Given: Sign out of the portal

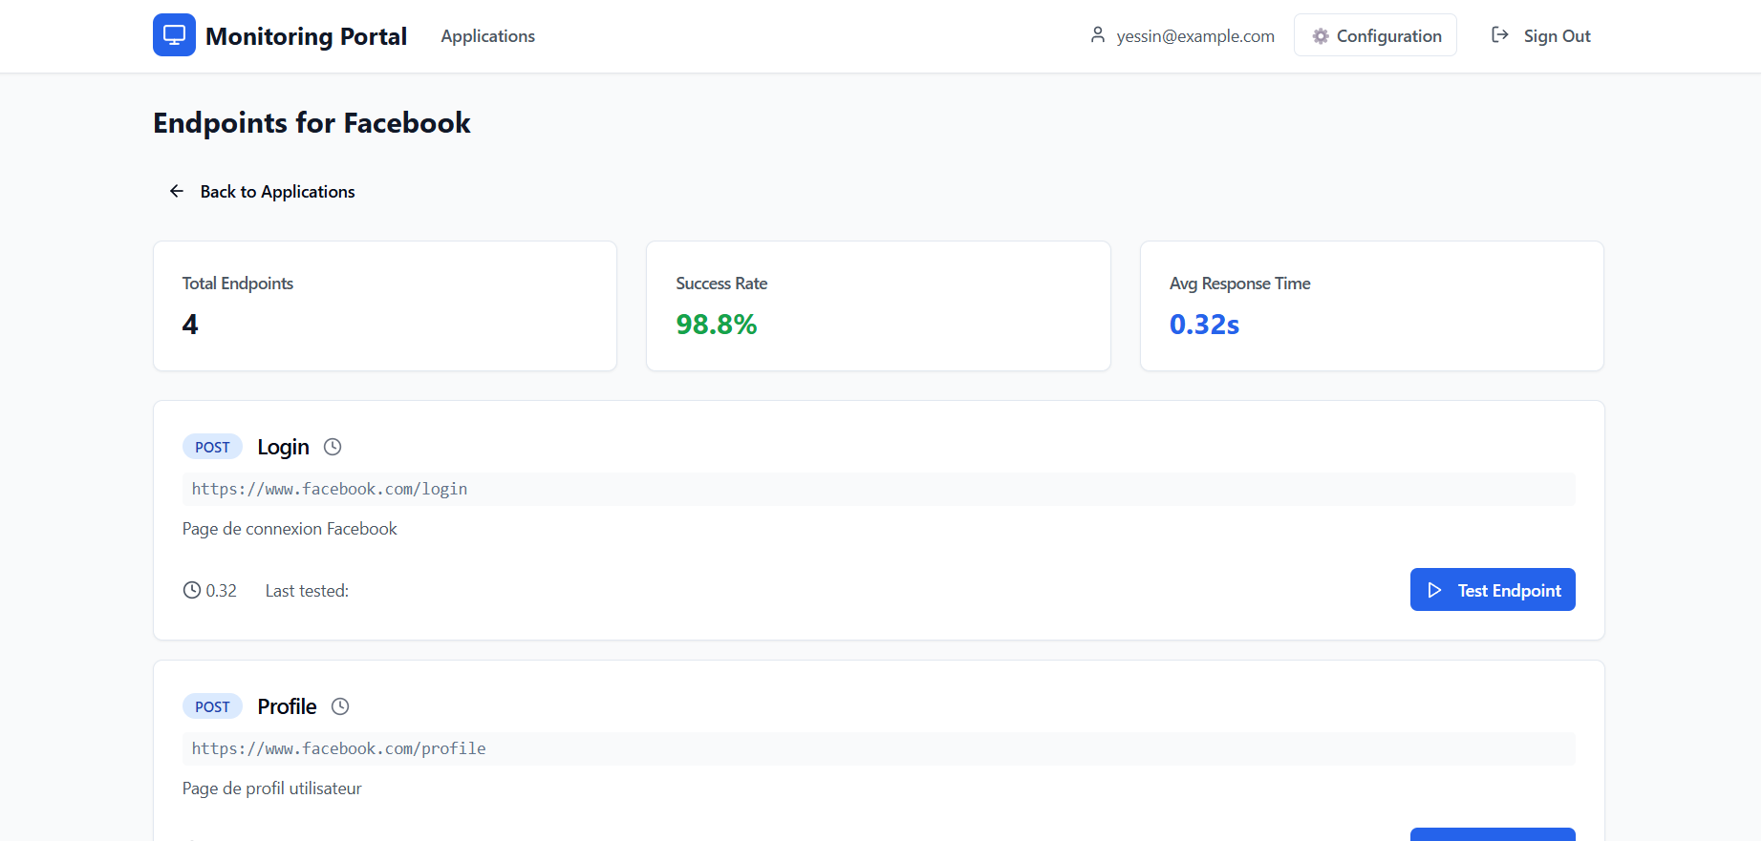Looking at the screenshot, I should (x=1556, y=36).
